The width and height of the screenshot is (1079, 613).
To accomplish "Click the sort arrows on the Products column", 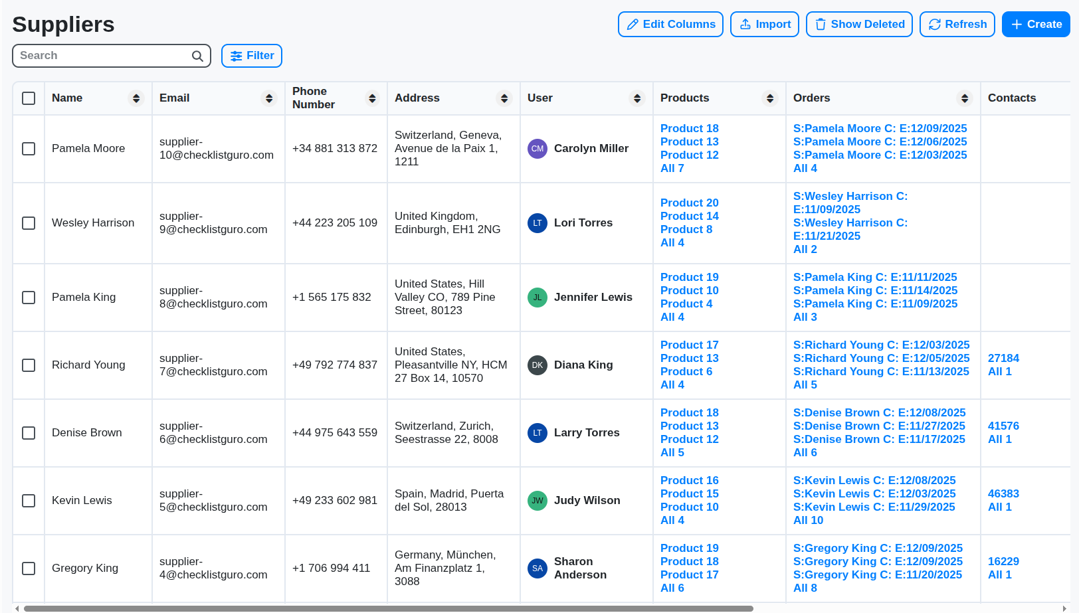I will [x=770, y=98].
